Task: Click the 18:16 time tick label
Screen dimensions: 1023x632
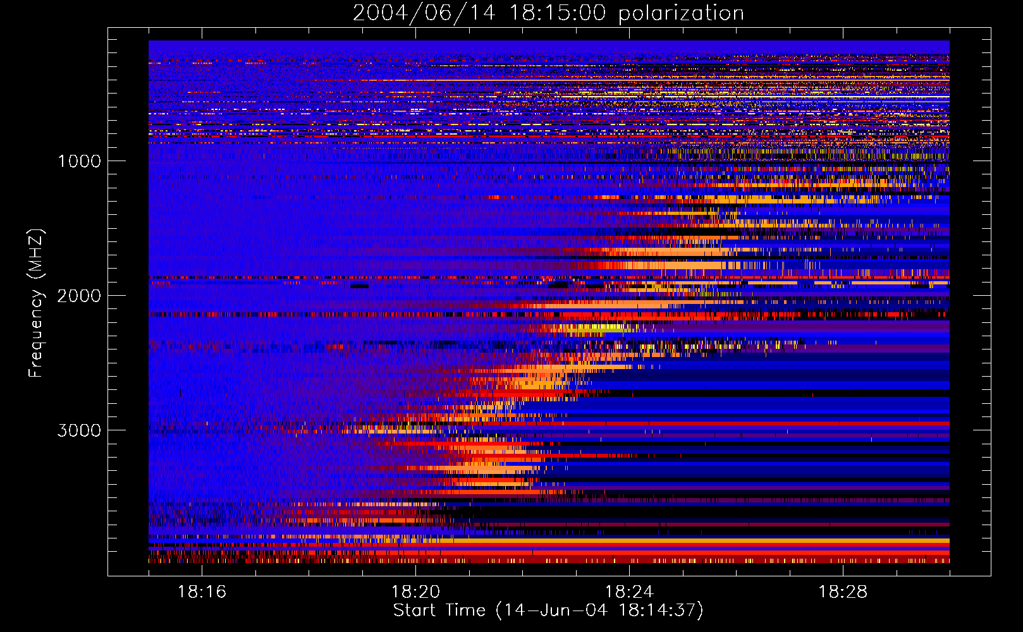Action: pos(202,592)
